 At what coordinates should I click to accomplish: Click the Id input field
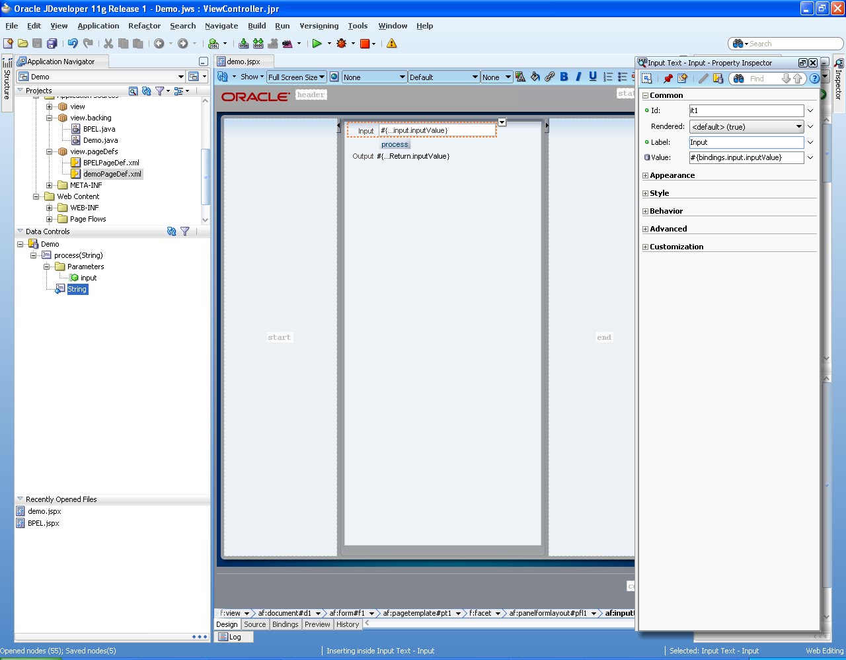coord(746,110)
